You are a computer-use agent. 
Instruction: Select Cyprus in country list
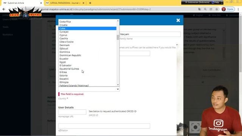point(87,35)
